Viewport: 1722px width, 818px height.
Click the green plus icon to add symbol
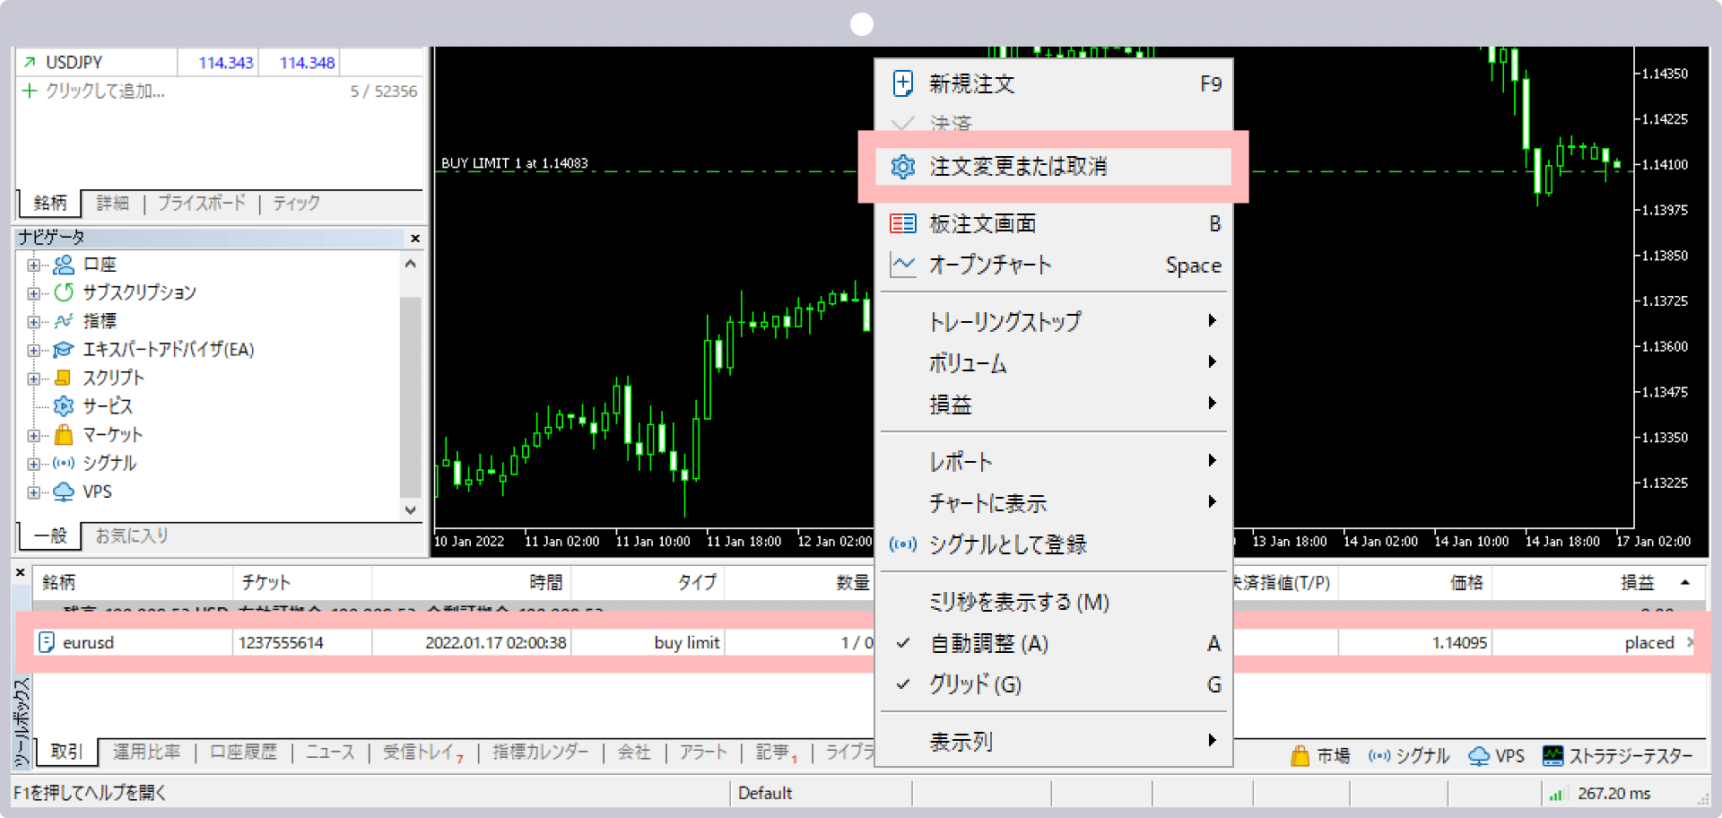pos(30,91)
